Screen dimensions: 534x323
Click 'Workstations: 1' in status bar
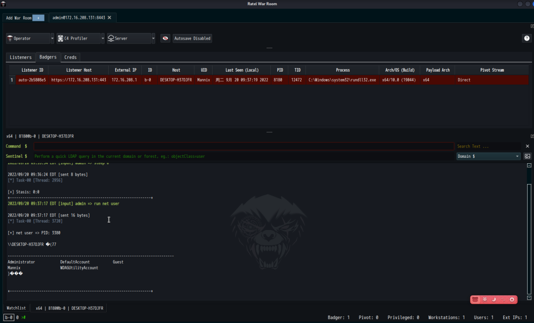point(446,317)
